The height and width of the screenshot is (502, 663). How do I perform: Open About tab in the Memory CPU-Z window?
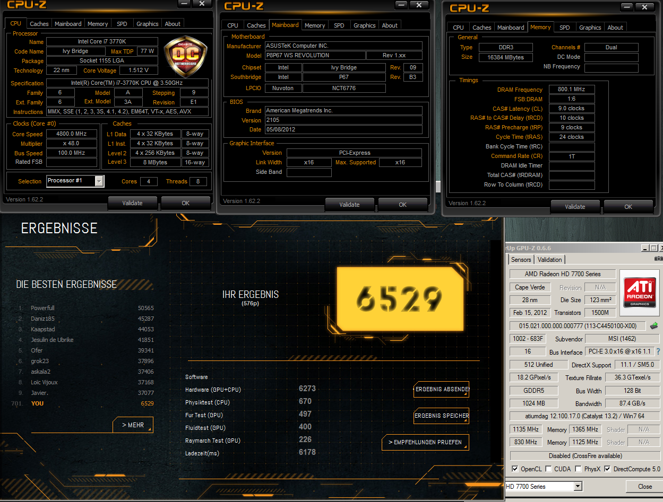click(615, 28)
